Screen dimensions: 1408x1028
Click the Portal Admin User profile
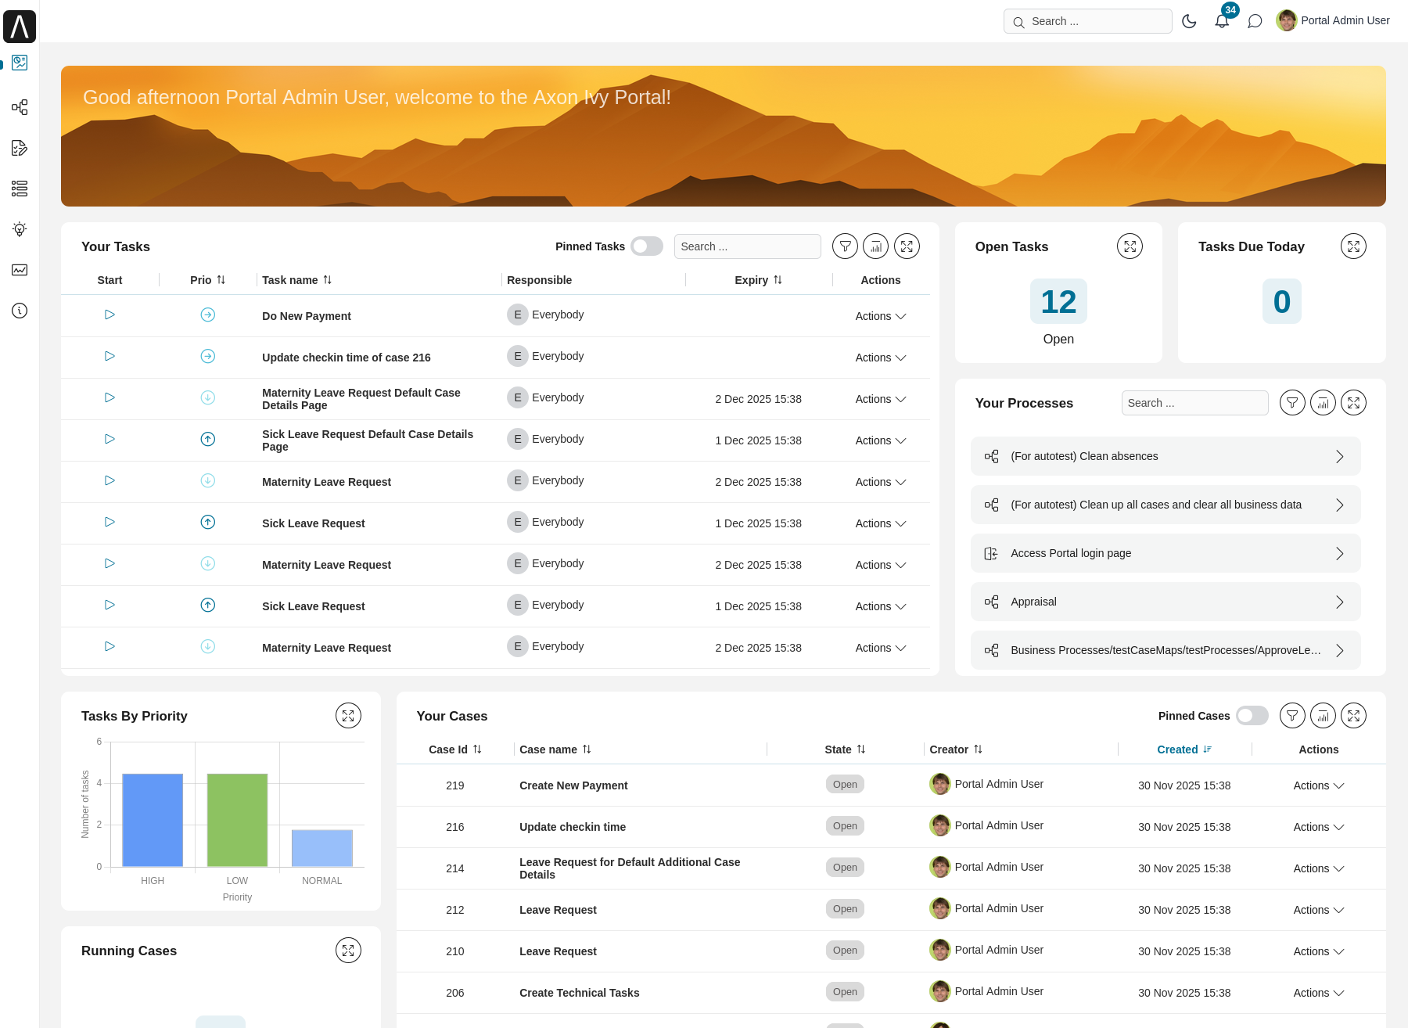(x=1331, y=20)
